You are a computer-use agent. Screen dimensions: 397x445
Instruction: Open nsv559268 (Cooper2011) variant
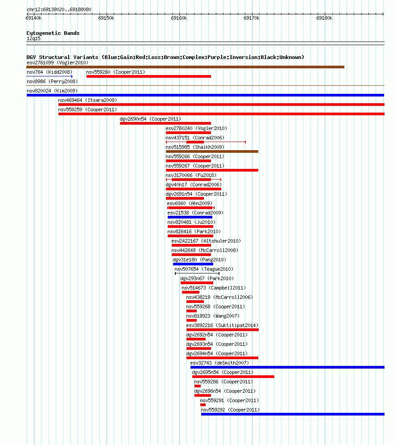point(215,306)
